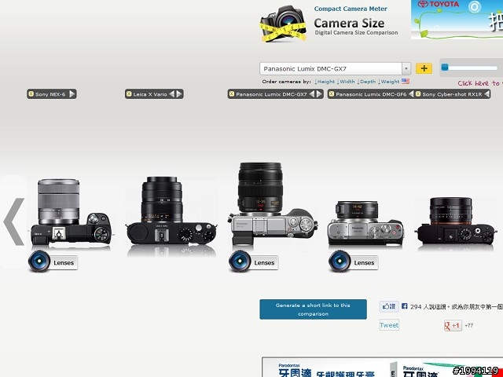Select the Sony RX1R camera image
This screenshot has height=377, width=503.
click(x=456, y=221)
